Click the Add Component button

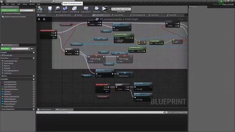click(x=10, y=10)
